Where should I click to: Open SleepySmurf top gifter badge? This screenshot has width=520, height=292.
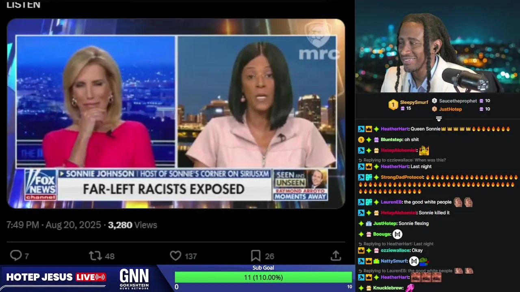click(393, 105)
